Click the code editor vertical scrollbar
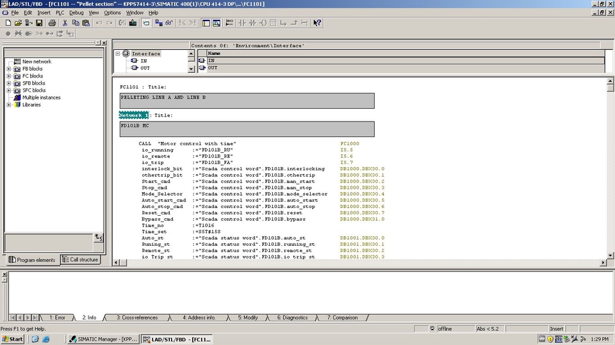 [611, 173]
